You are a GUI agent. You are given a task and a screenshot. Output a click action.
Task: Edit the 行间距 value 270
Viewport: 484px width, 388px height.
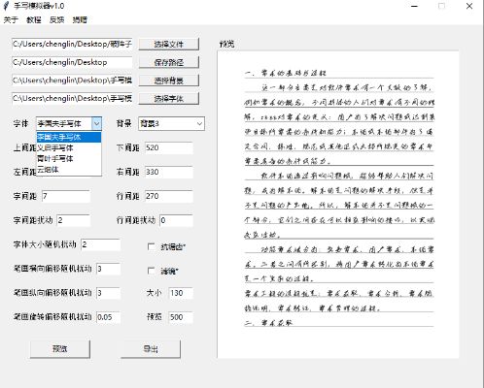click(x=168, y=196)
